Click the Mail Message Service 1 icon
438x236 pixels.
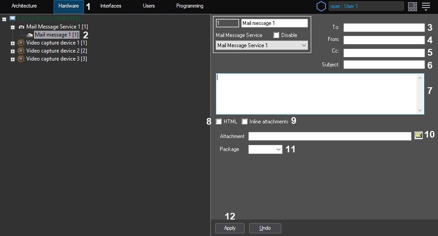[21, 27]
